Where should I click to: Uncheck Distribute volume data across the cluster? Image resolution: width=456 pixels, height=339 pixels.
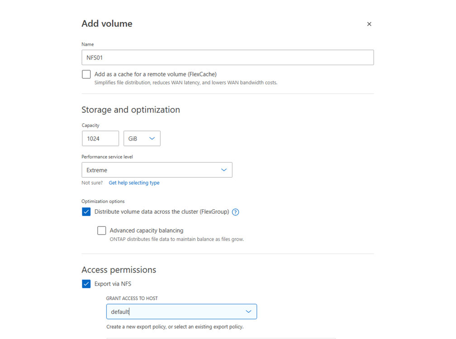coord(86,212)
